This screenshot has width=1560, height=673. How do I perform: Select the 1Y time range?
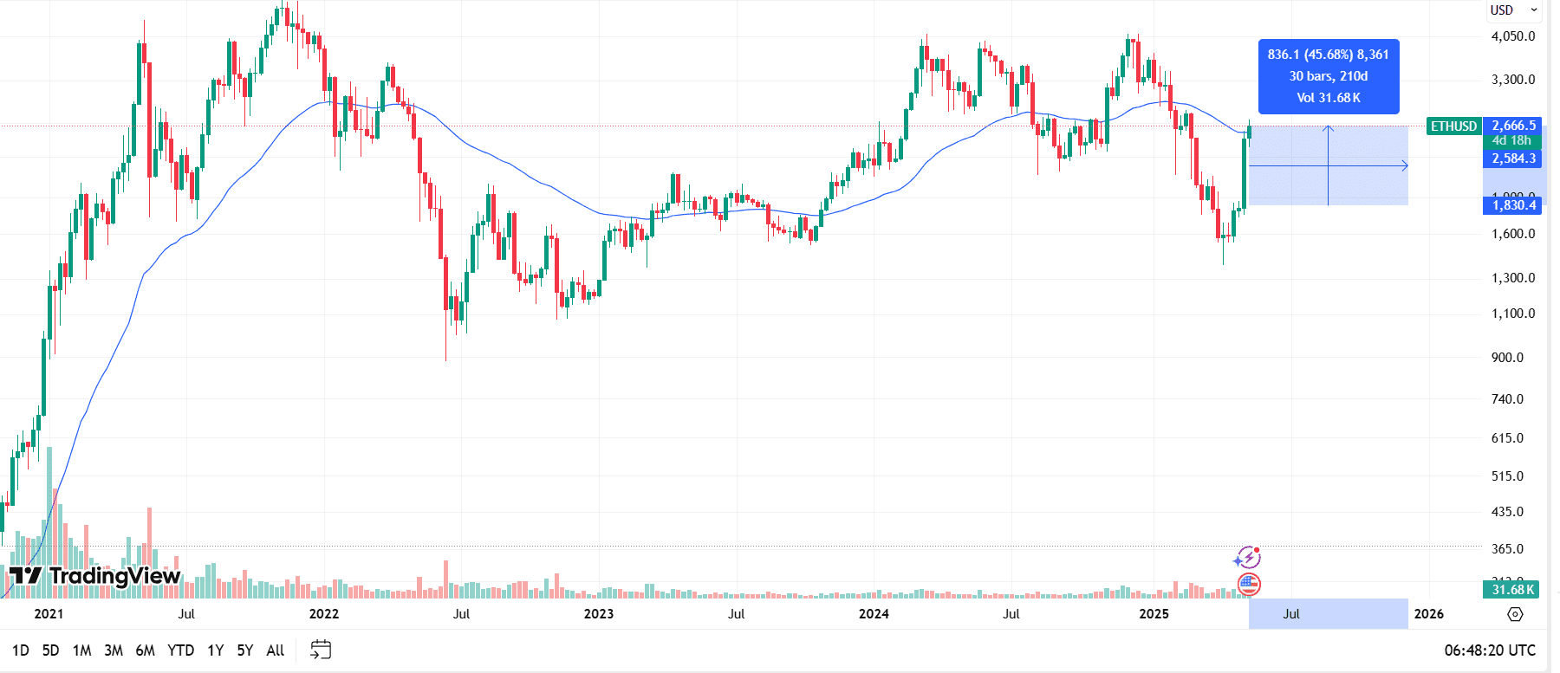tap(216, 650)
